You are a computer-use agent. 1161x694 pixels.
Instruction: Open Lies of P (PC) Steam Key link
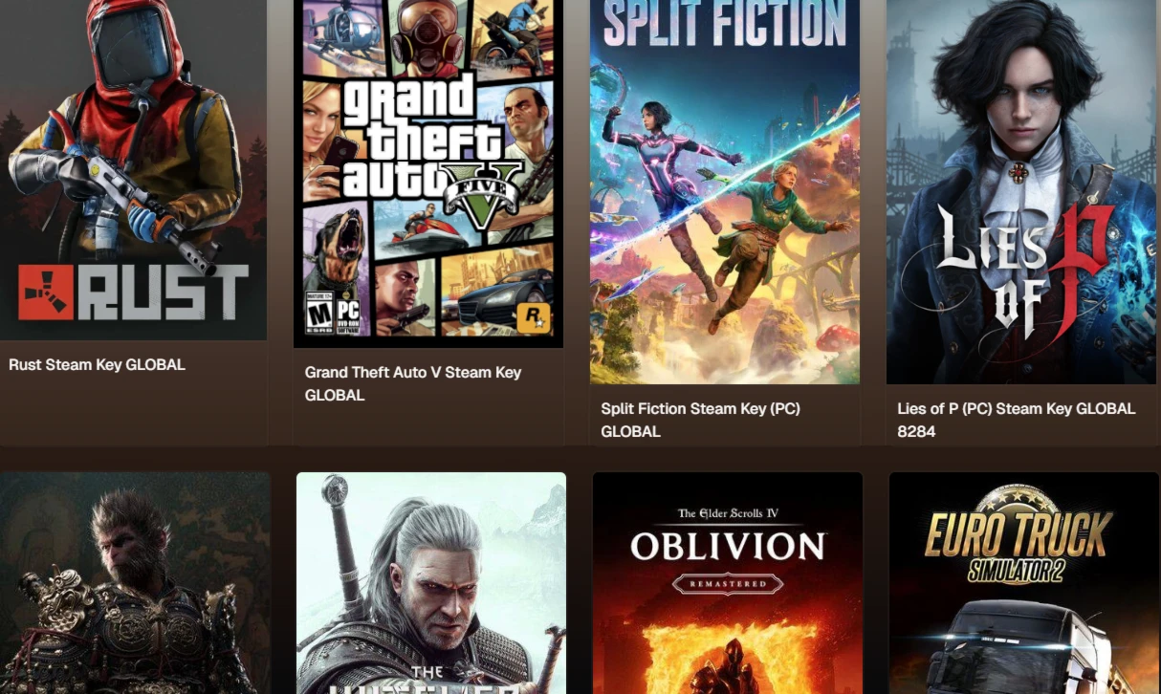coord(1016,420)
